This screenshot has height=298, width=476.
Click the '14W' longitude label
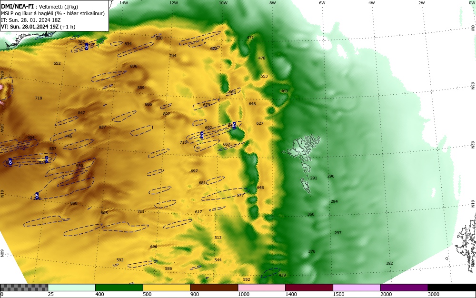click(x=123, y=3)
